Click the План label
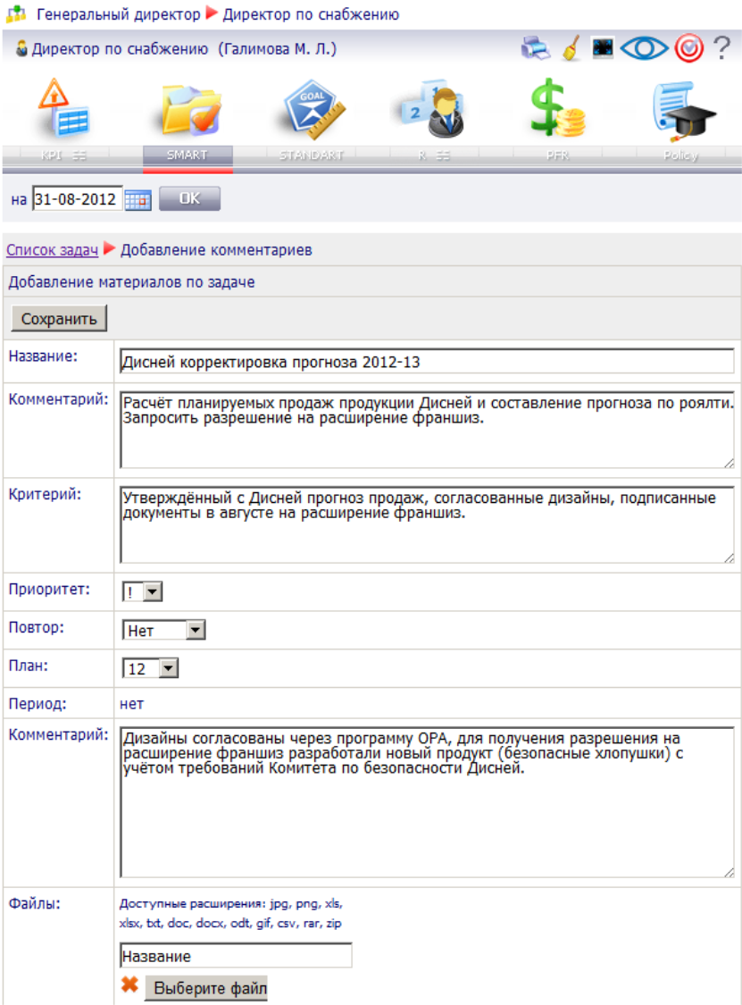742x1005 pixels. coord(29,666)
